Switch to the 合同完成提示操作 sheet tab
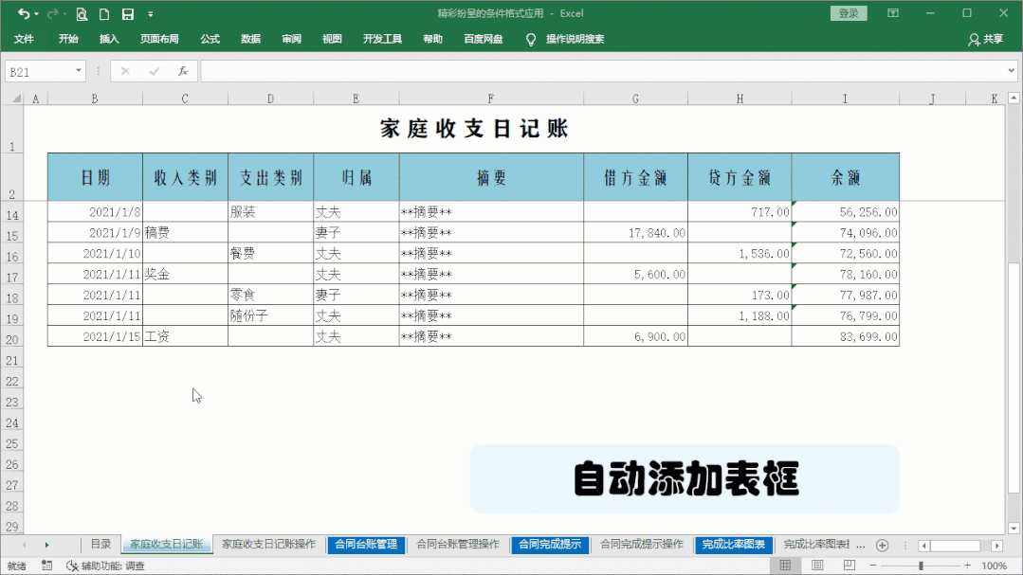The image size is (1023, 575). point(641,545)
